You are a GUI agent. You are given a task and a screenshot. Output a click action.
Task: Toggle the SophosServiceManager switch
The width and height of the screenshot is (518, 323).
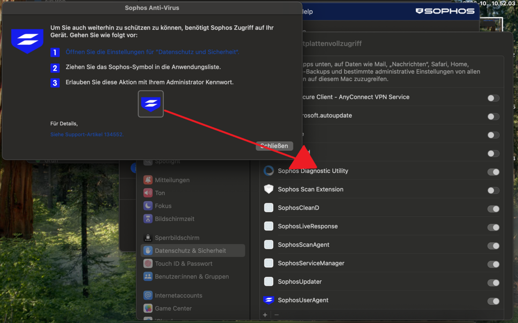point(493,264)
